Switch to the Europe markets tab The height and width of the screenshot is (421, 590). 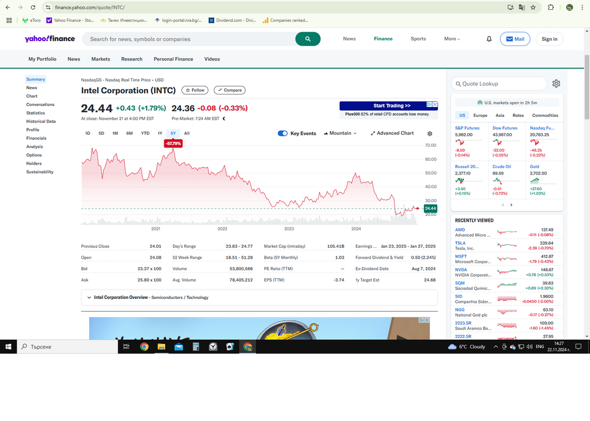pos(480,115)
